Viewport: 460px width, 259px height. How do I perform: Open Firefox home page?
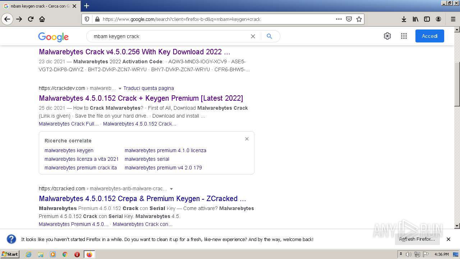click(42, 19)
